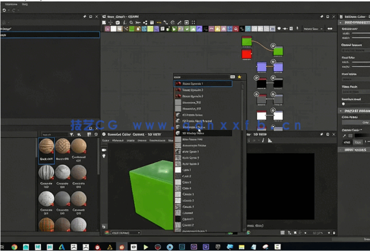Select the red node in the graph

[247, 54]
